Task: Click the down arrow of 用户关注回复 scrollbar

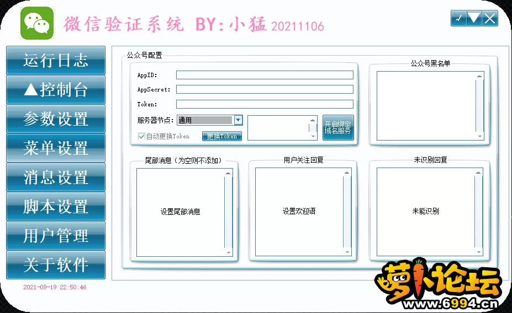Action: 347,252
